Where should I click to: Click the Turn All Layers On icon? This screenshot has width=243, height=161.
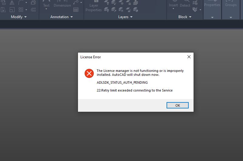click(106, 10)
